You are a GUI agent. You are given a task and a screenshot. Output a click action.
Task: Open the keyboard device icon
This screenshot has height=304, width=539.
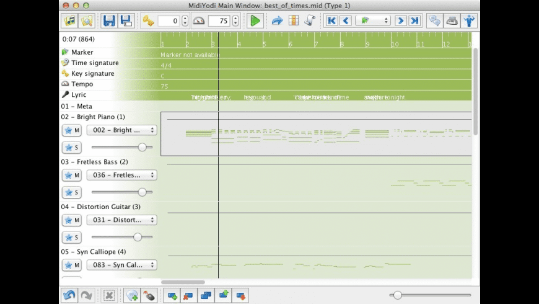point(452,20)
